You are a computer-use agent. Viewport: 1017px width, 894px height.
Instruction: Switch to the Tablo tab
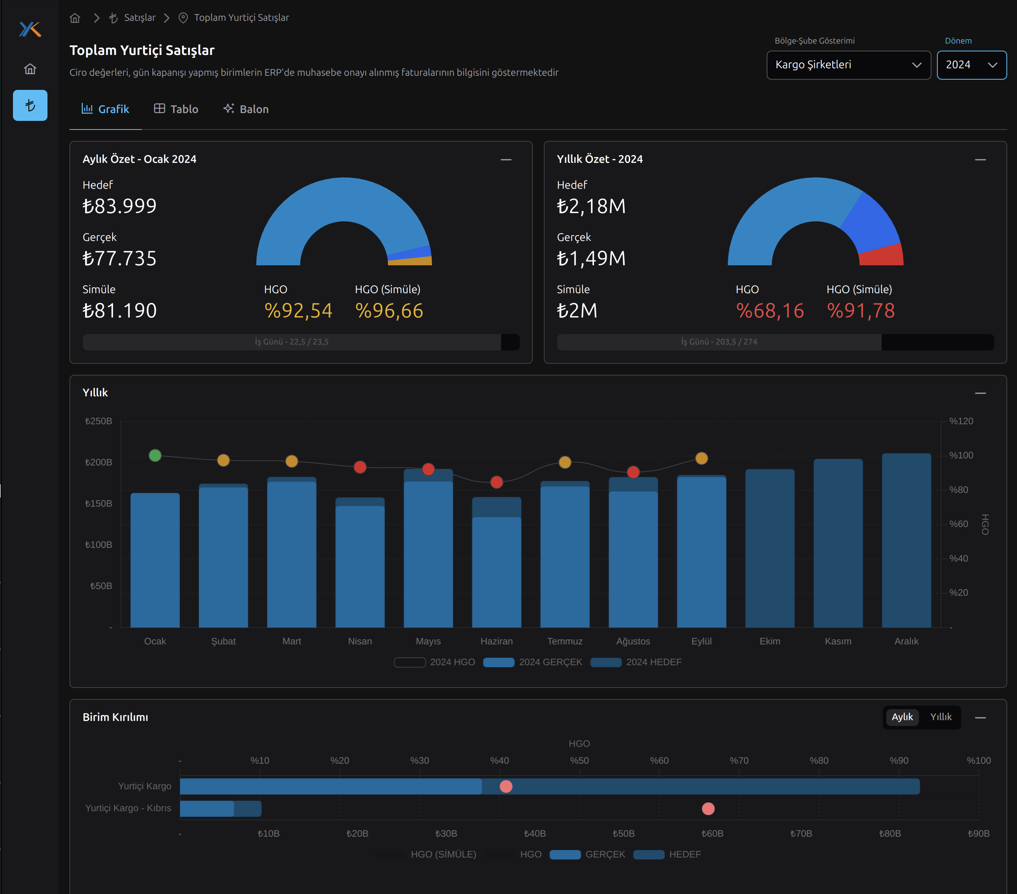tap(176, 109)
